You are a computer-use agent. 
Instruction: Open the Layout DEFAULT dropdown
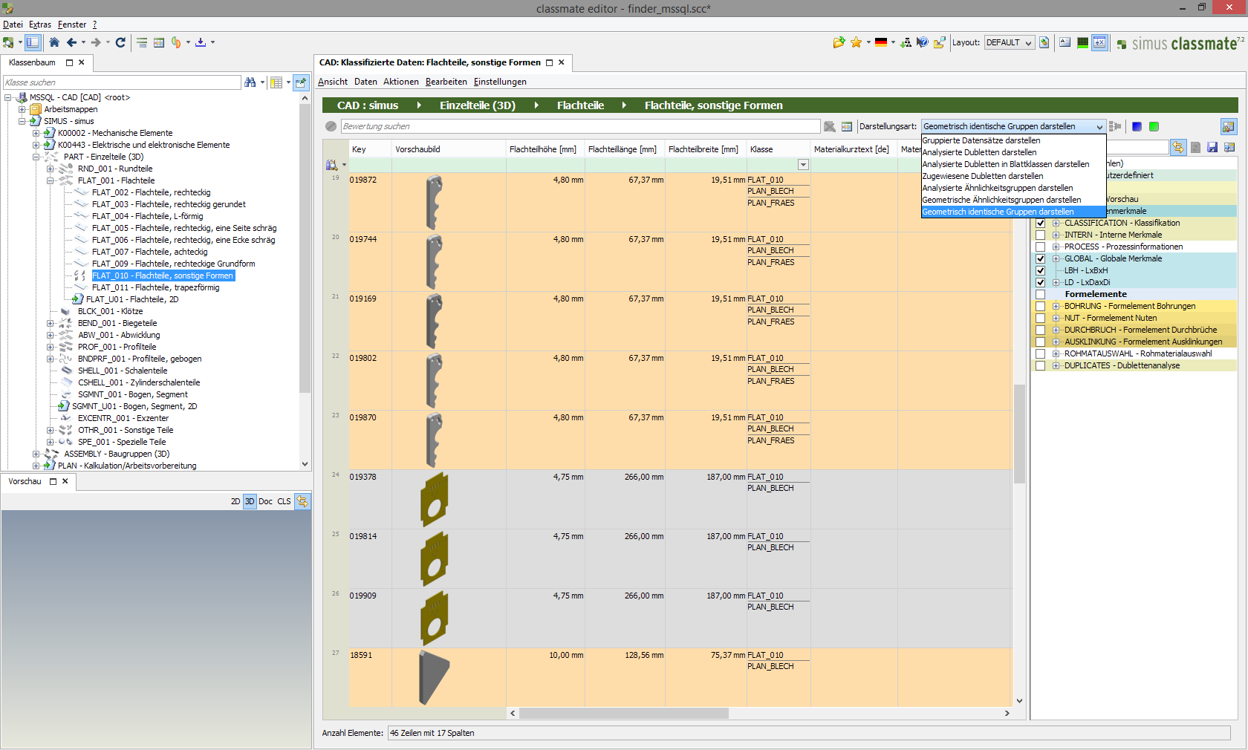1010,42
